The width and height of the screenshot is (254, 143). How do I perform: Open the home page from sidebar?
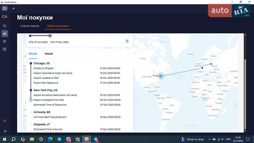click(4, 25)
